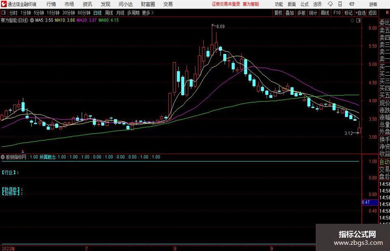
Task: Click the mobile phone icon
Action: tap(340, 4)
